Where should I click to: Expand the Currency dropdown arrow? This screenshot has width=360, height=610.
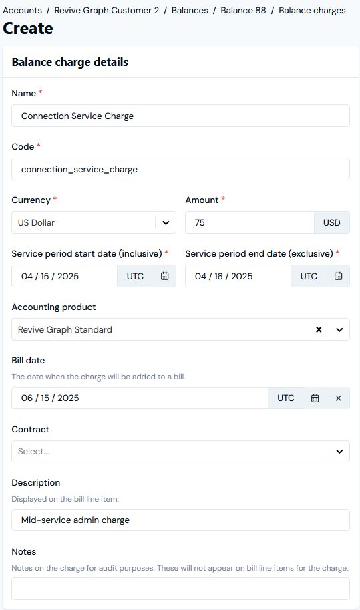click(166, 223)
